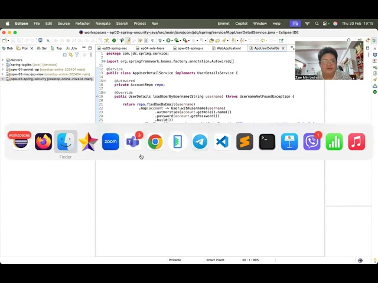
Task: Open the Project Explorer view menu dots
Action: tap(91, 55)
